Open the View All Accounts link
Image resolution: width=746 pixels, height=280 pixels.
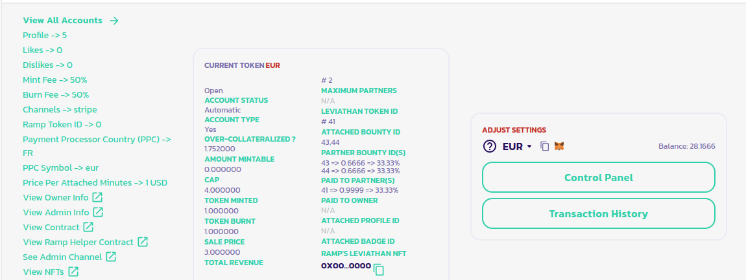(62, 21)
